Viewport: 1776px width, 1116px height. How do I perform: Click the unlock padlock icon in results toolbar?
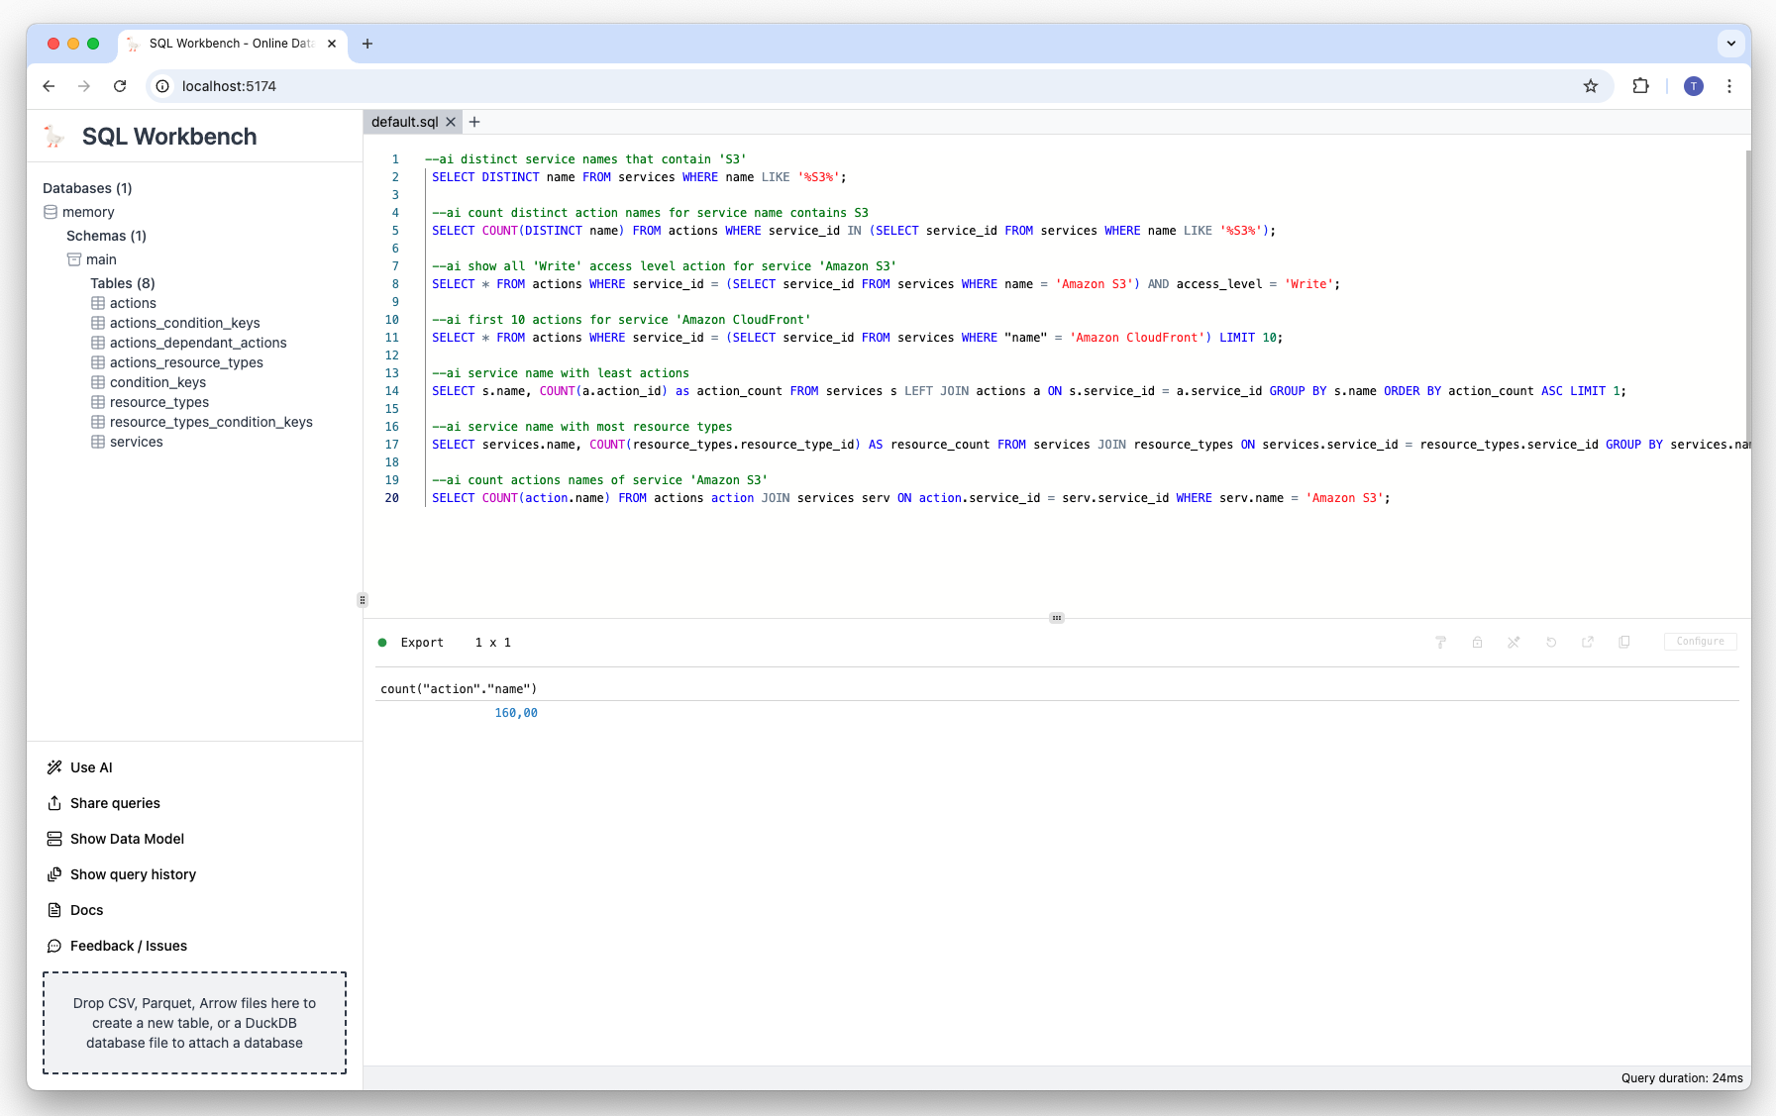click(1477, 643)
